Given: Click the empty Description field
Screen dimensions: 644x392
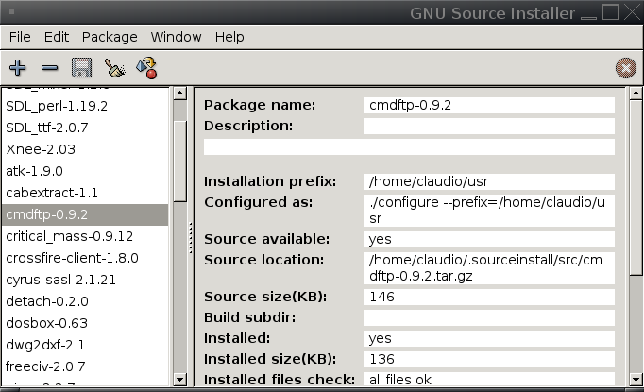Looking at the screenshot, I should click(x=489, y=126).
